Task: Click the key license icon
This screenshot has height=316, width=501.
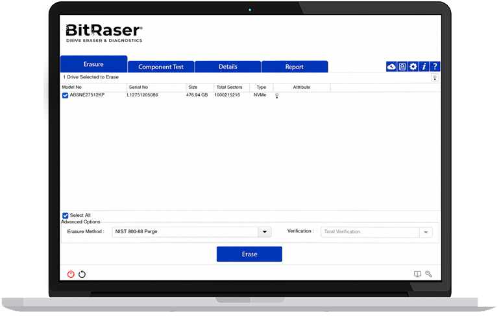Action: (x=428, y=274)
